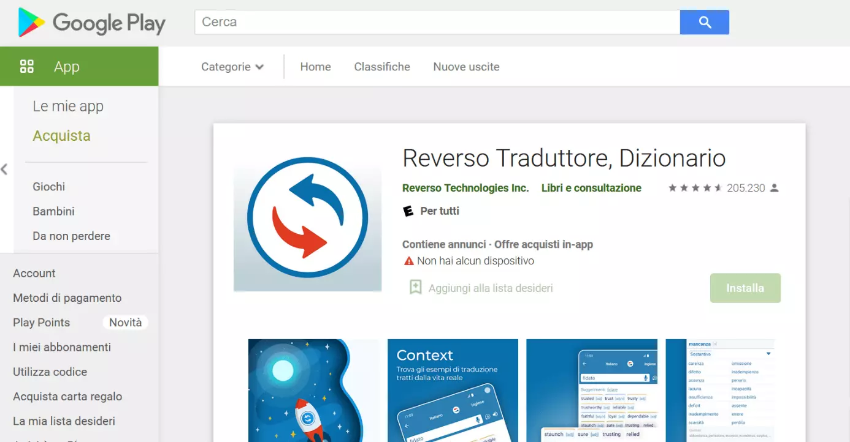This screenshot has width=850, height=442.
Task: Open Libri e consultazione category
Action: click(x=591, y=188)
